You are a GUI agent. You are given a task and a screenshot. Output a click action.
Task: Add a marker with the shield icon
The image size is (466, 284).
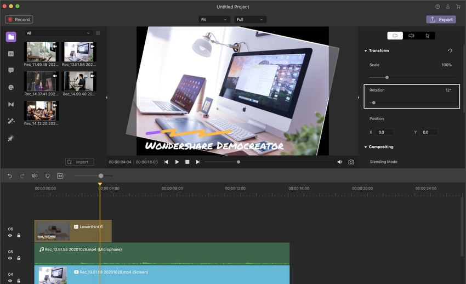click(x=47, y=176)
